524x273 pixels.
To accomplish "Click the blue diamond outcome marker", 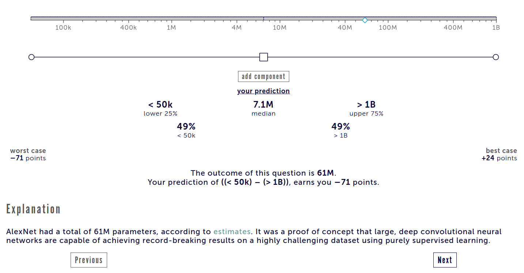I will (365, 20).
